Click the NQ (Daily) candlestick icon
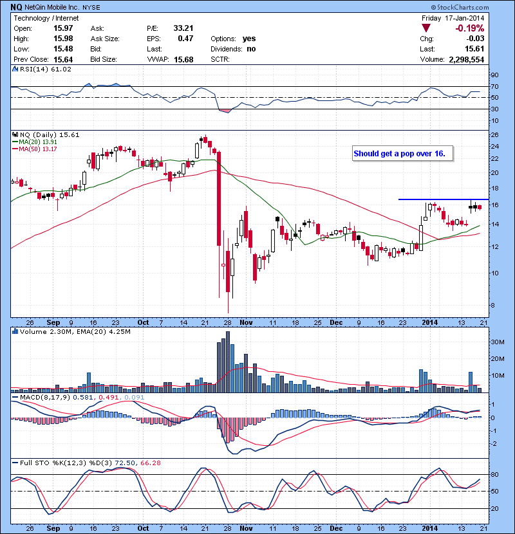The width and height of the screenshot is (515, 534). pos(15,135)
